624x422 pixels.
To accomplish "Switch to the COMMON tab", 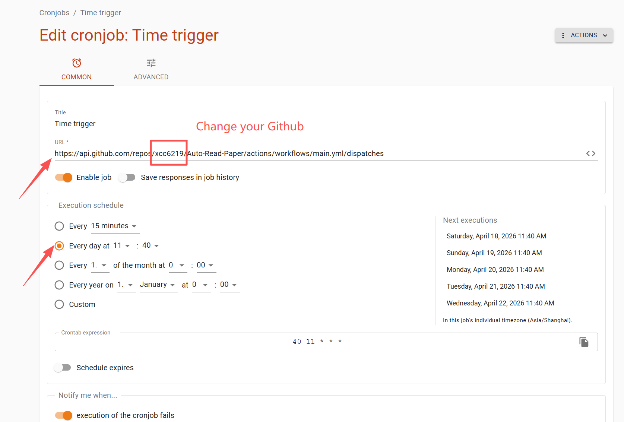I will [76, 69].
